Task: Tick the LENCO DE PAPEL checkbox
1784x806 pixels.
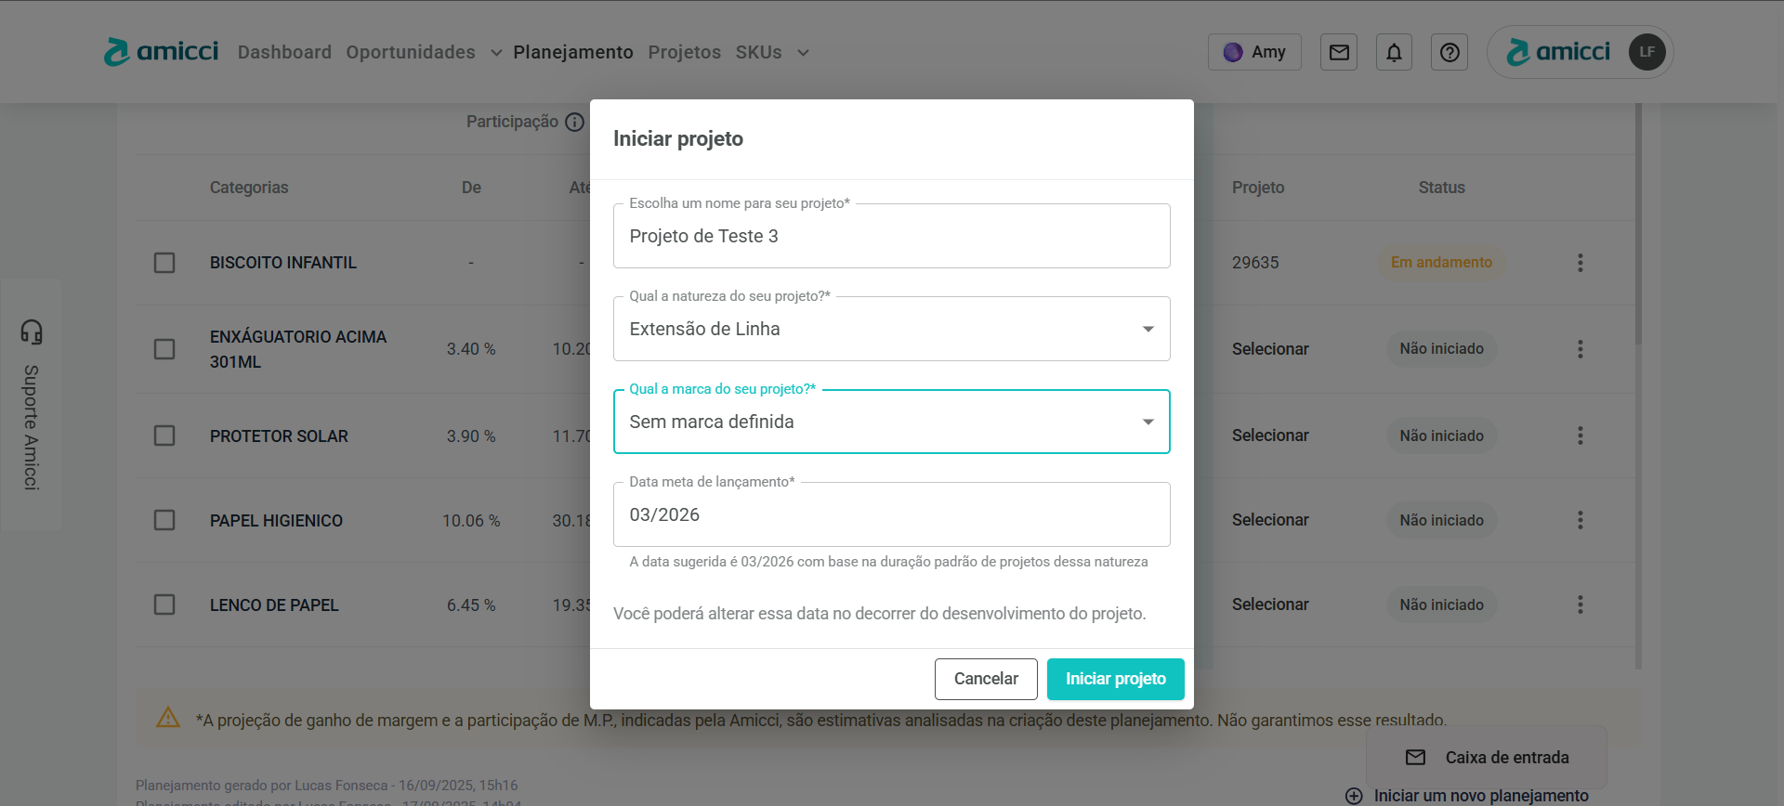Action: 164,604
